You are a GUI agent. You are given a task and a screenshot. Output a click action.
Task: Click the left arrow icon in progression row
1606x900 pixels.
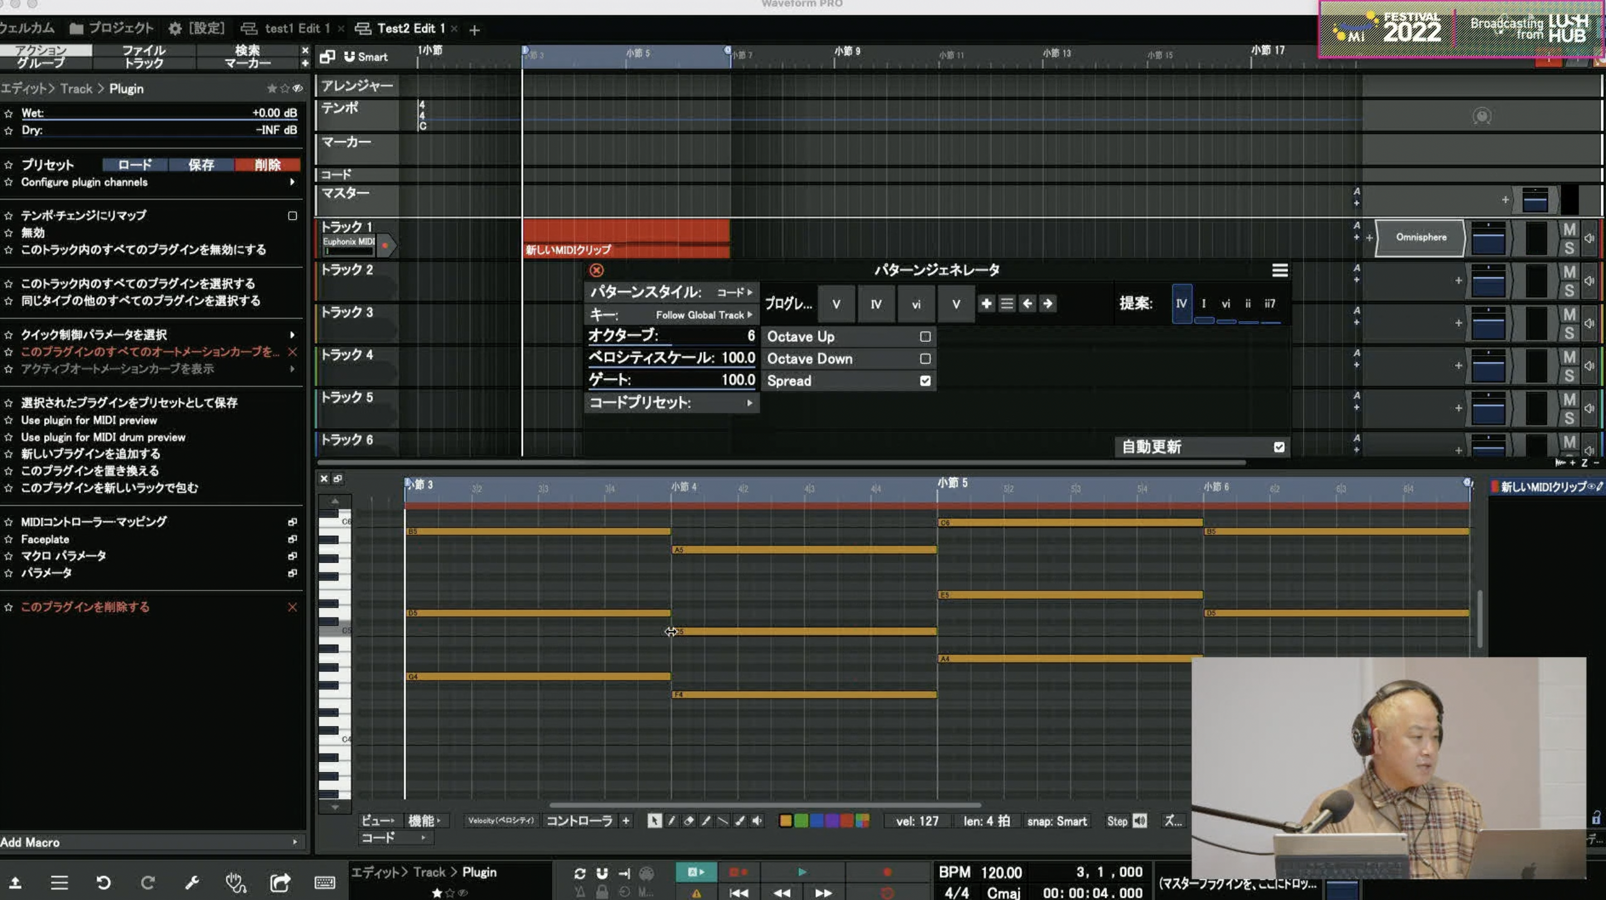click(1027, 303)
